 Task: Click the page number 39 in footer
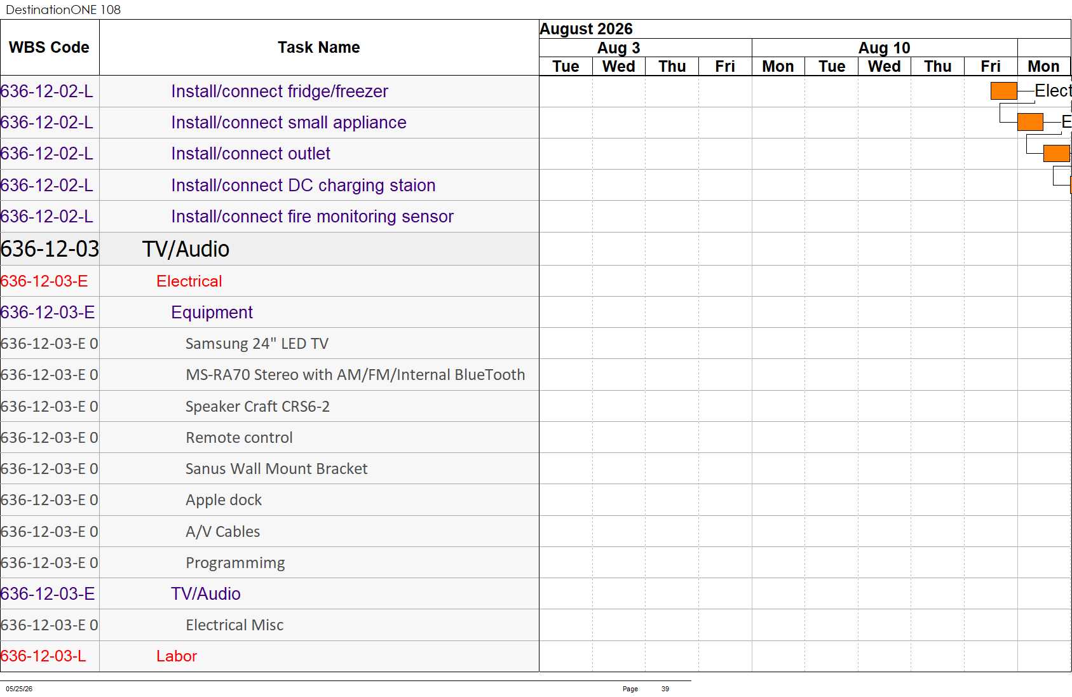(665, 689)
